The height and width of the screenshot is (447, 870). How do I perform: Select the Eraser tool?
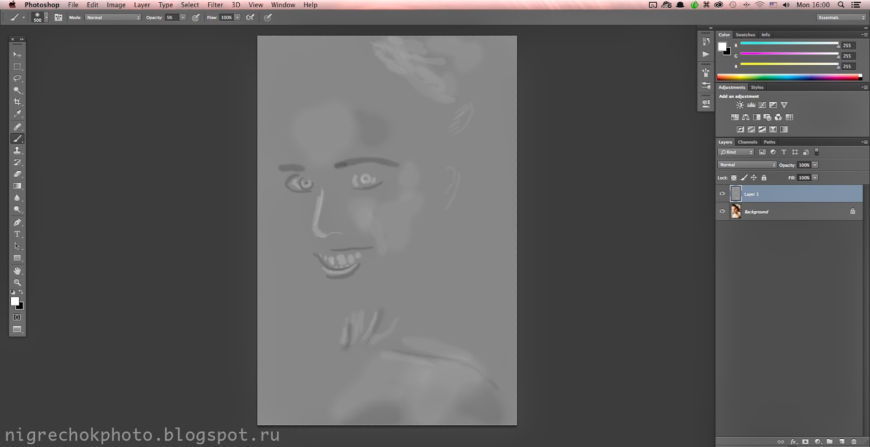click(17, 174)
